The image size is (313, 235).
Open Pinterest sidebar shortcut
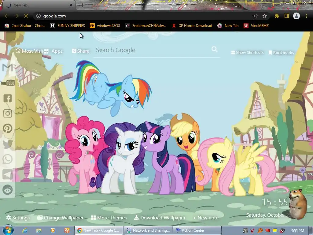[x=8, y=129]
